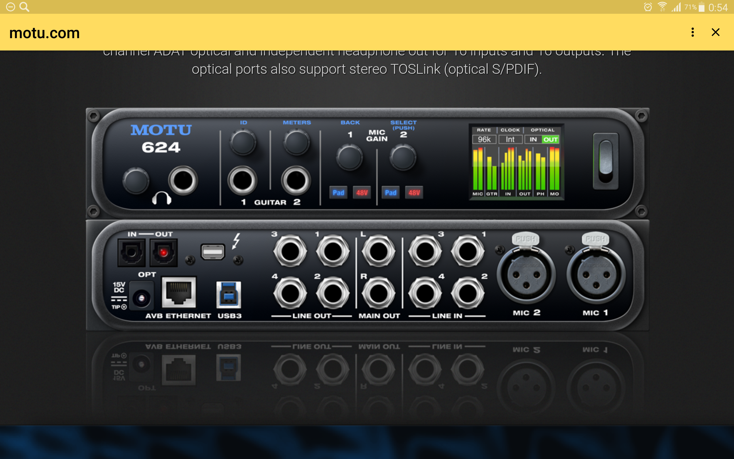
Task: Tap the motu.com address title
Action: 45,33
